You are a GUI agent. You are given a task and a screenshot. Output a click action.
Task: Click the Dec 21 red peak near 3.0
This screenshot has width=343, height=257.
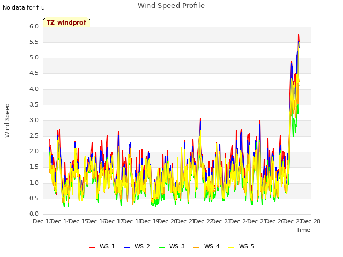click(x=200, y=119)
